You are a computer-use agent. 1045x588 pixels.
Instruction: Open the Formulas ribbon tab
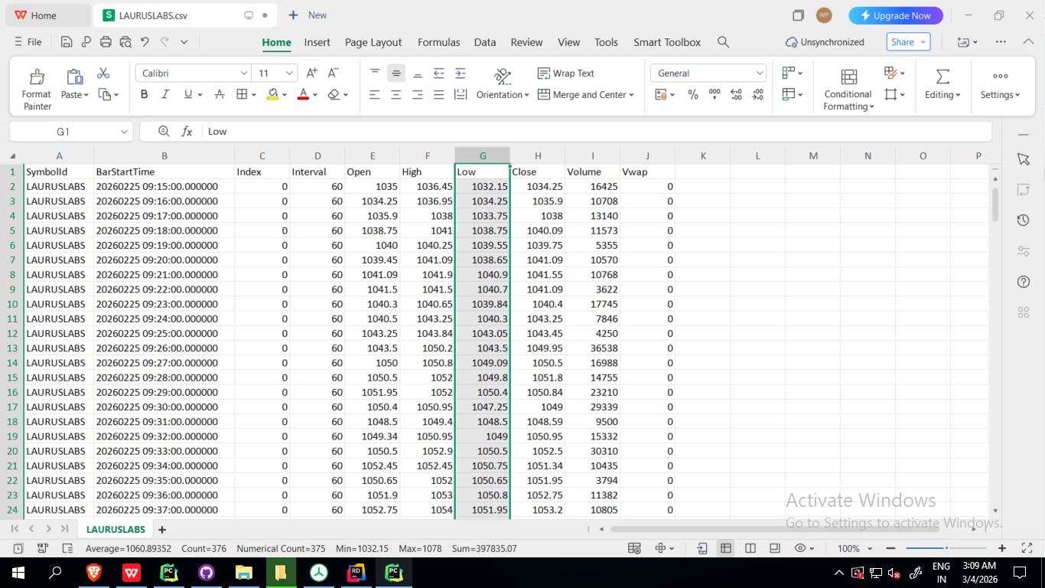click(x=439, y=42)
